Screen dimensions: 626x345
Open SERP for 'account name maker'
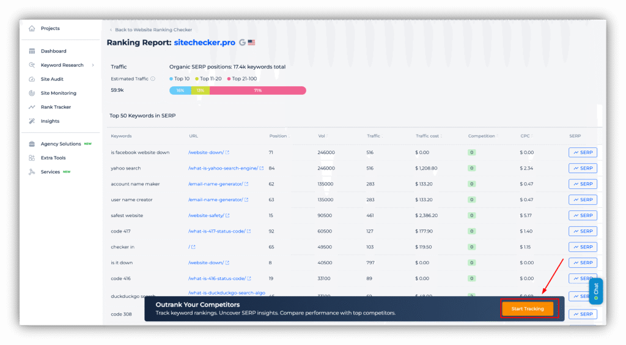(x=583, y=184)
